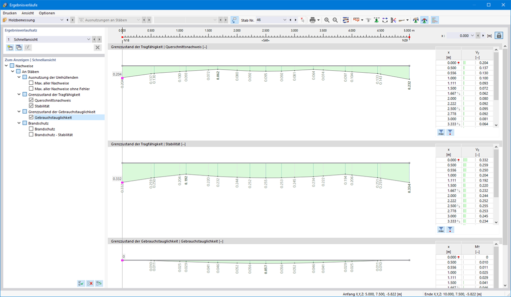Uncheck the Gebrauchstauglichkeit checkbox
The image size is (511, 297).
[31, 118]
